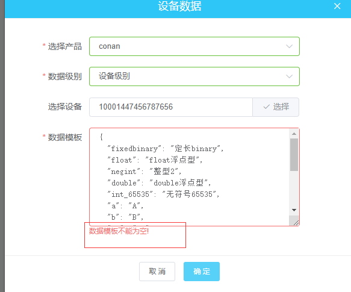
Task: Click the checkmark icon beside 选择
Action: point(266,107)
